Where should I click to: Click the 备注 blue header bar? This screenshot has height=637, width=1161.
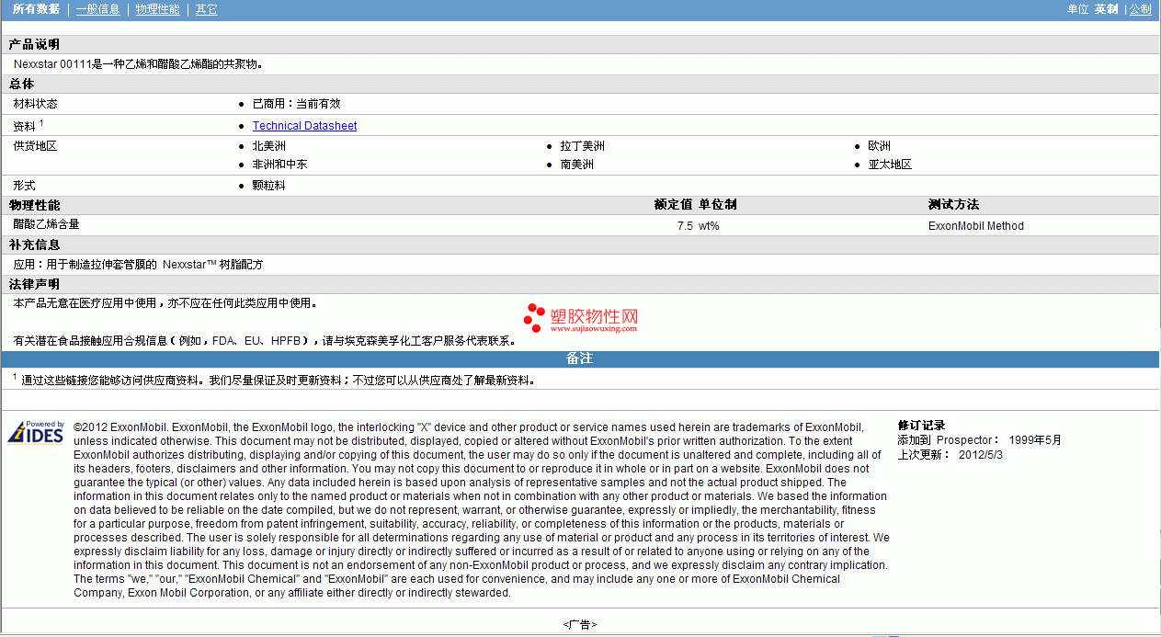(580, 358)
